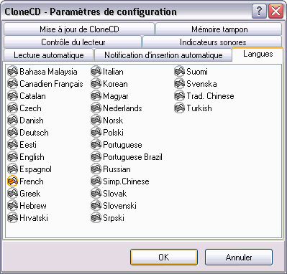Open the Mise à jour de CloneCD tab
The height and width of the screenshot is (274, 287).
79,29
